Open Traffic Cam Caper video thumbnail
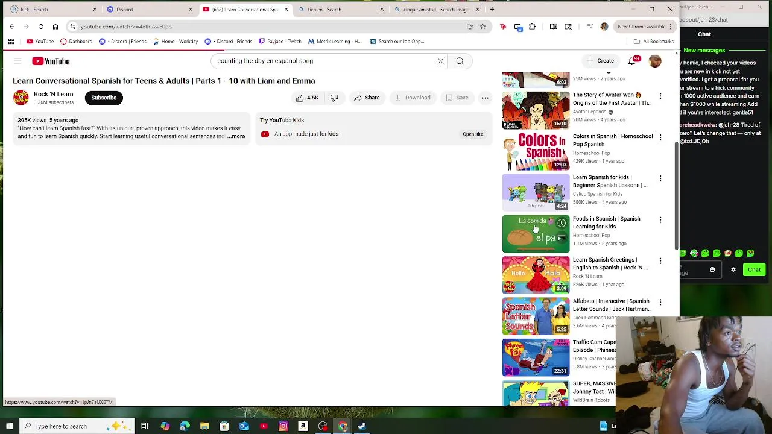This screenshot has width=772, height=434. (x=536, y=357)
